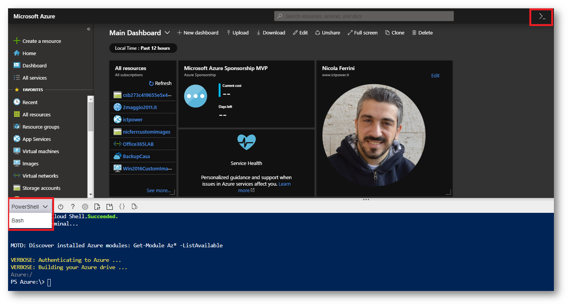This screenshot has width=570, height=307.
Task: Click See more in All resources
Action: pyautogui.click(x=158, y=190)
